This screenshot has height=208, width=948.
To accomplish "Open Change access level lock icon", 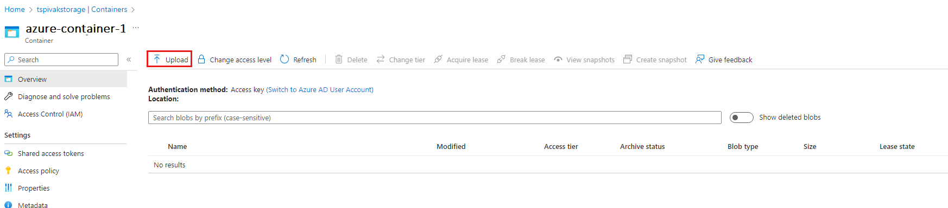I will [201, 60].
